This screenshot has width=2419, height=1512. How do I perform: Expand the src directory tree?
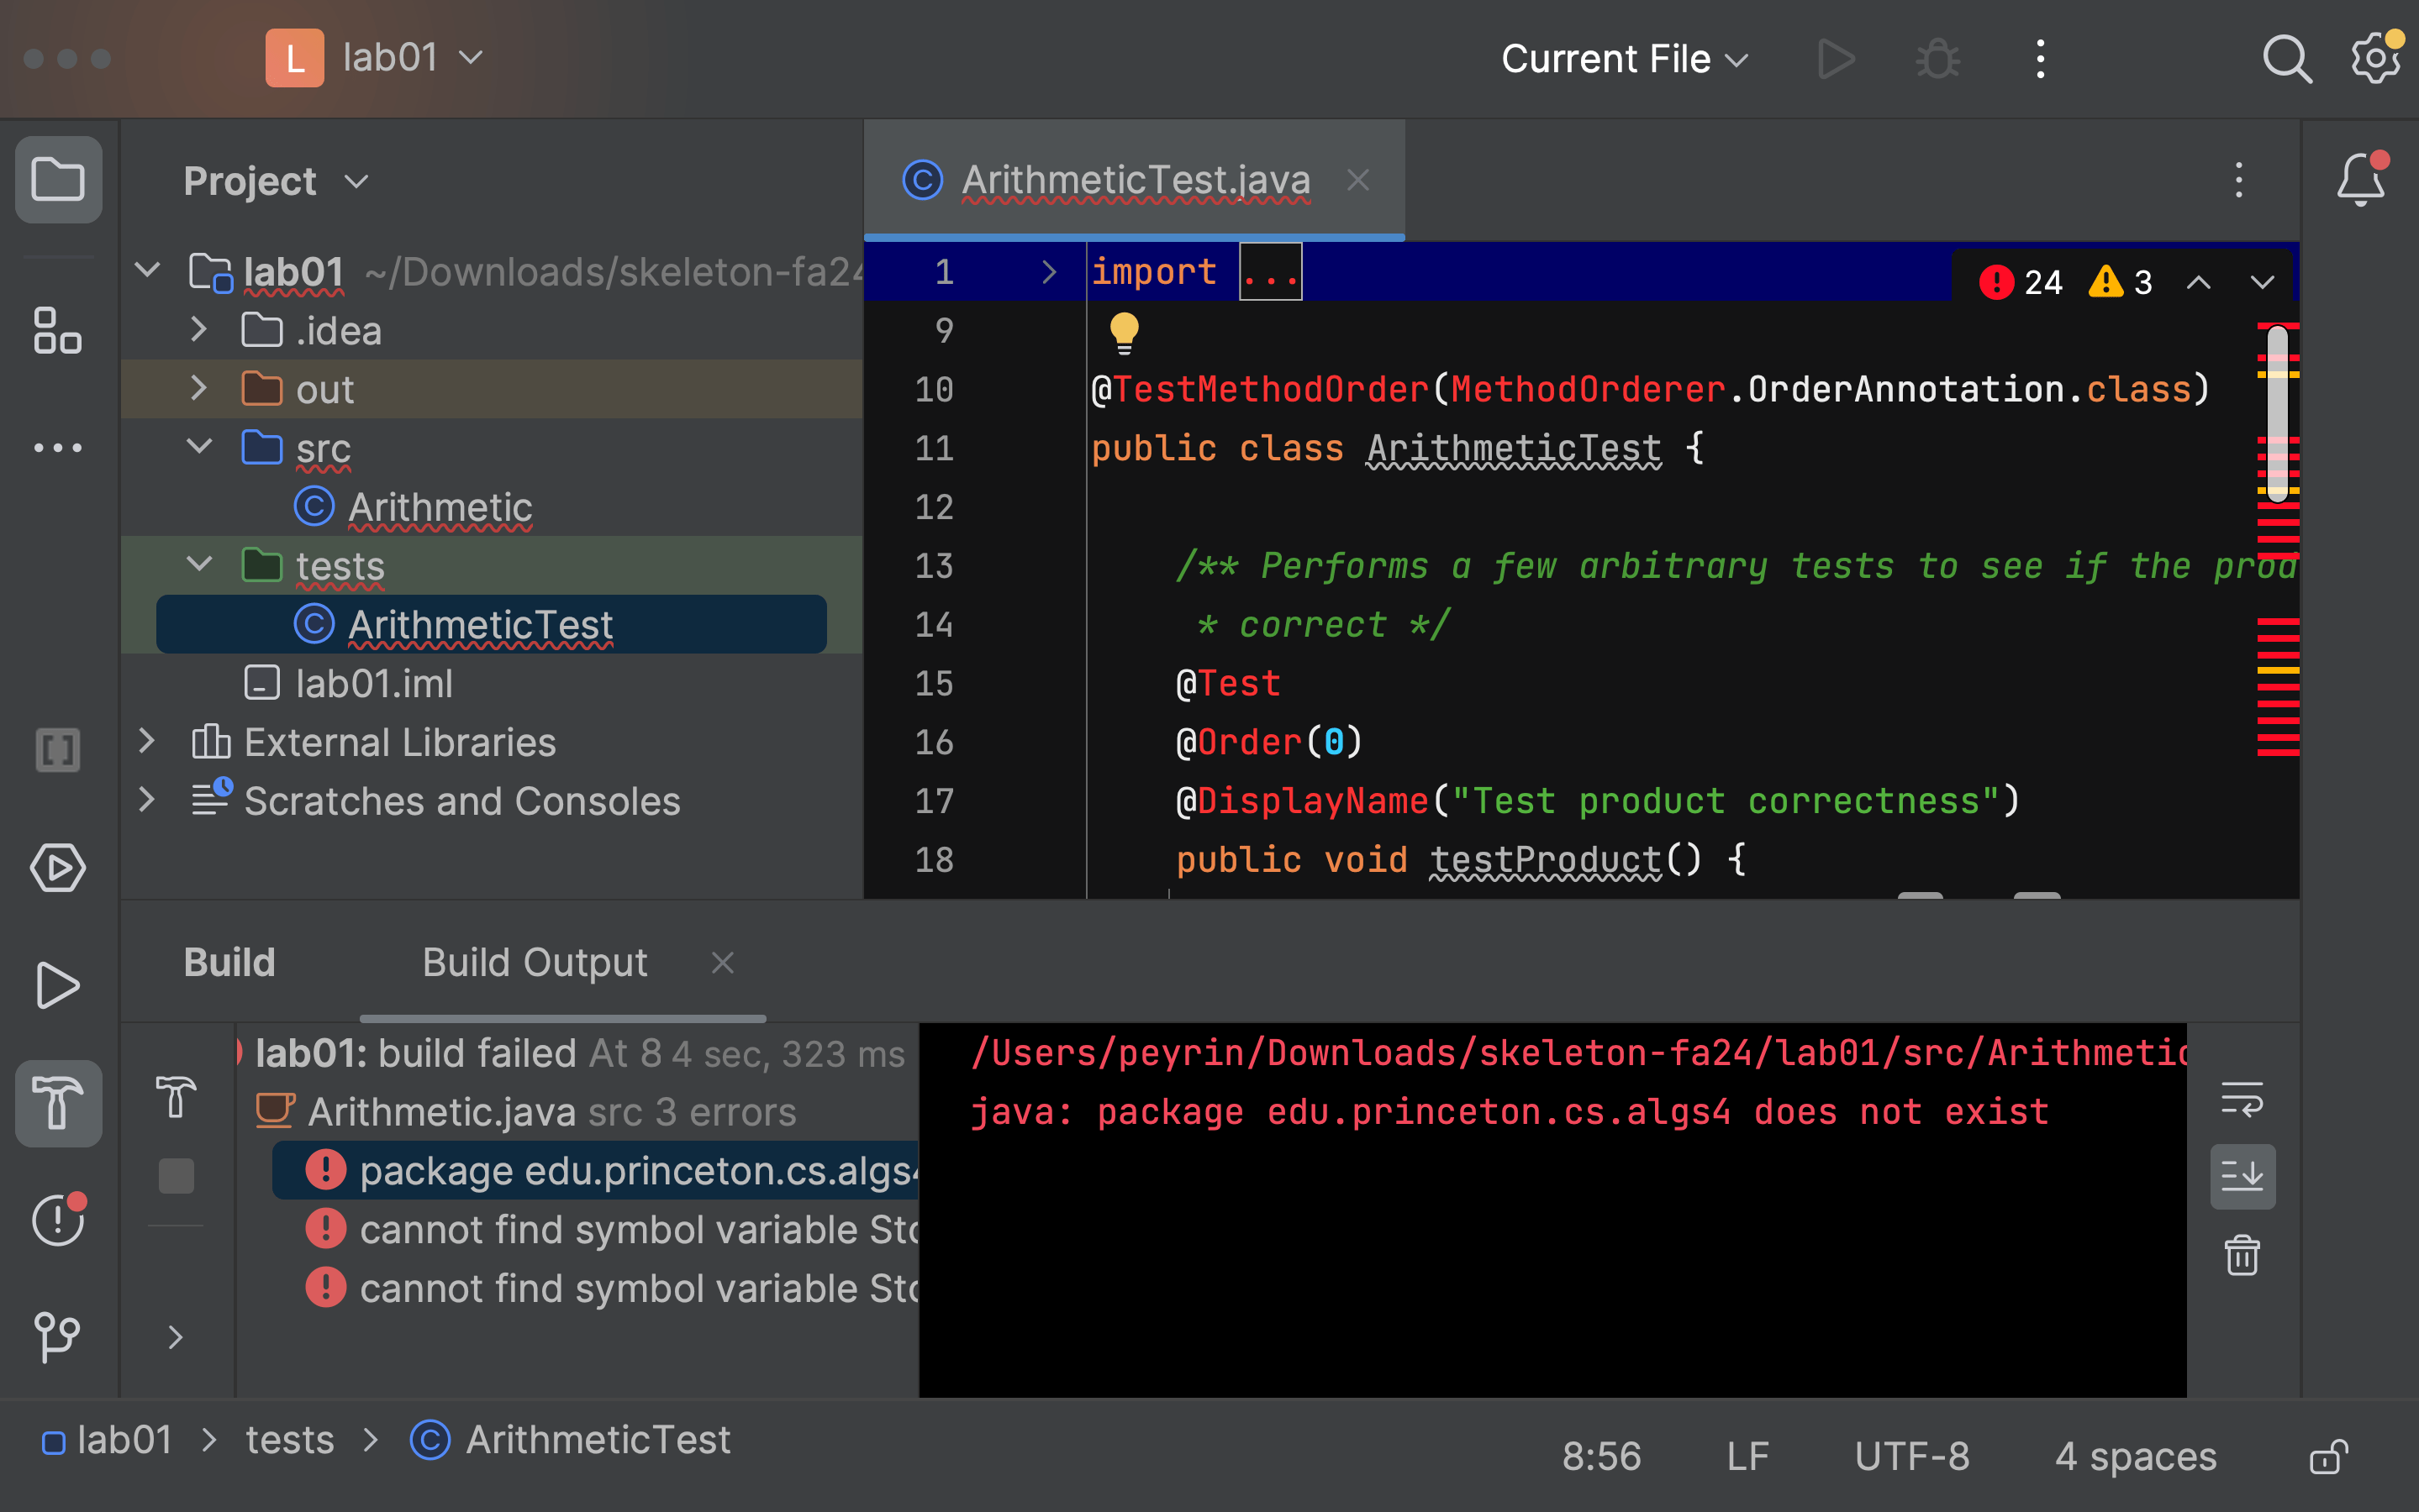[x=200, y=448]
